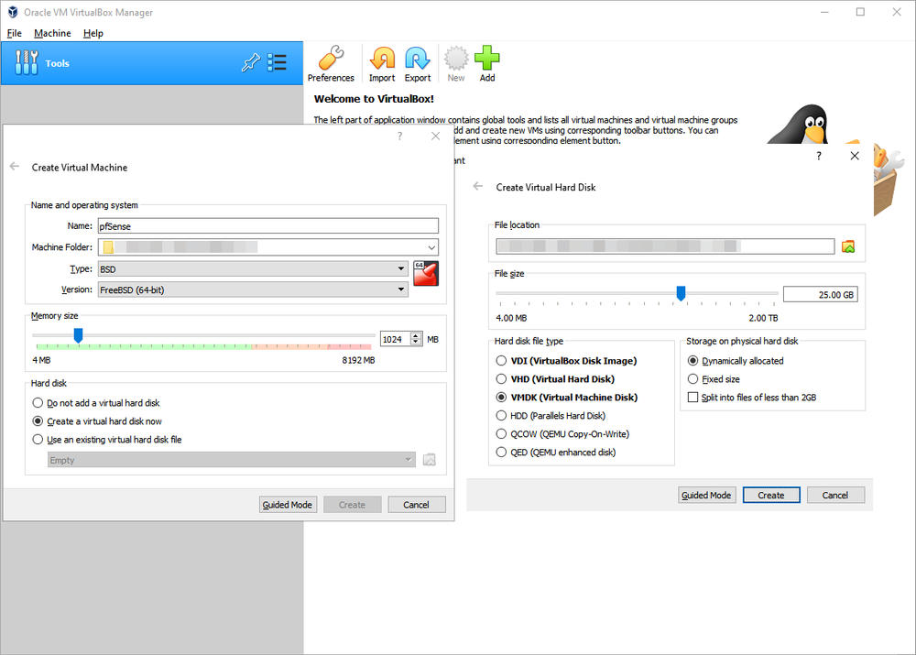Choose VHD (Virtual Hard Disk) format
This screenshot has height=655, width=916.
tap(555, 378)
